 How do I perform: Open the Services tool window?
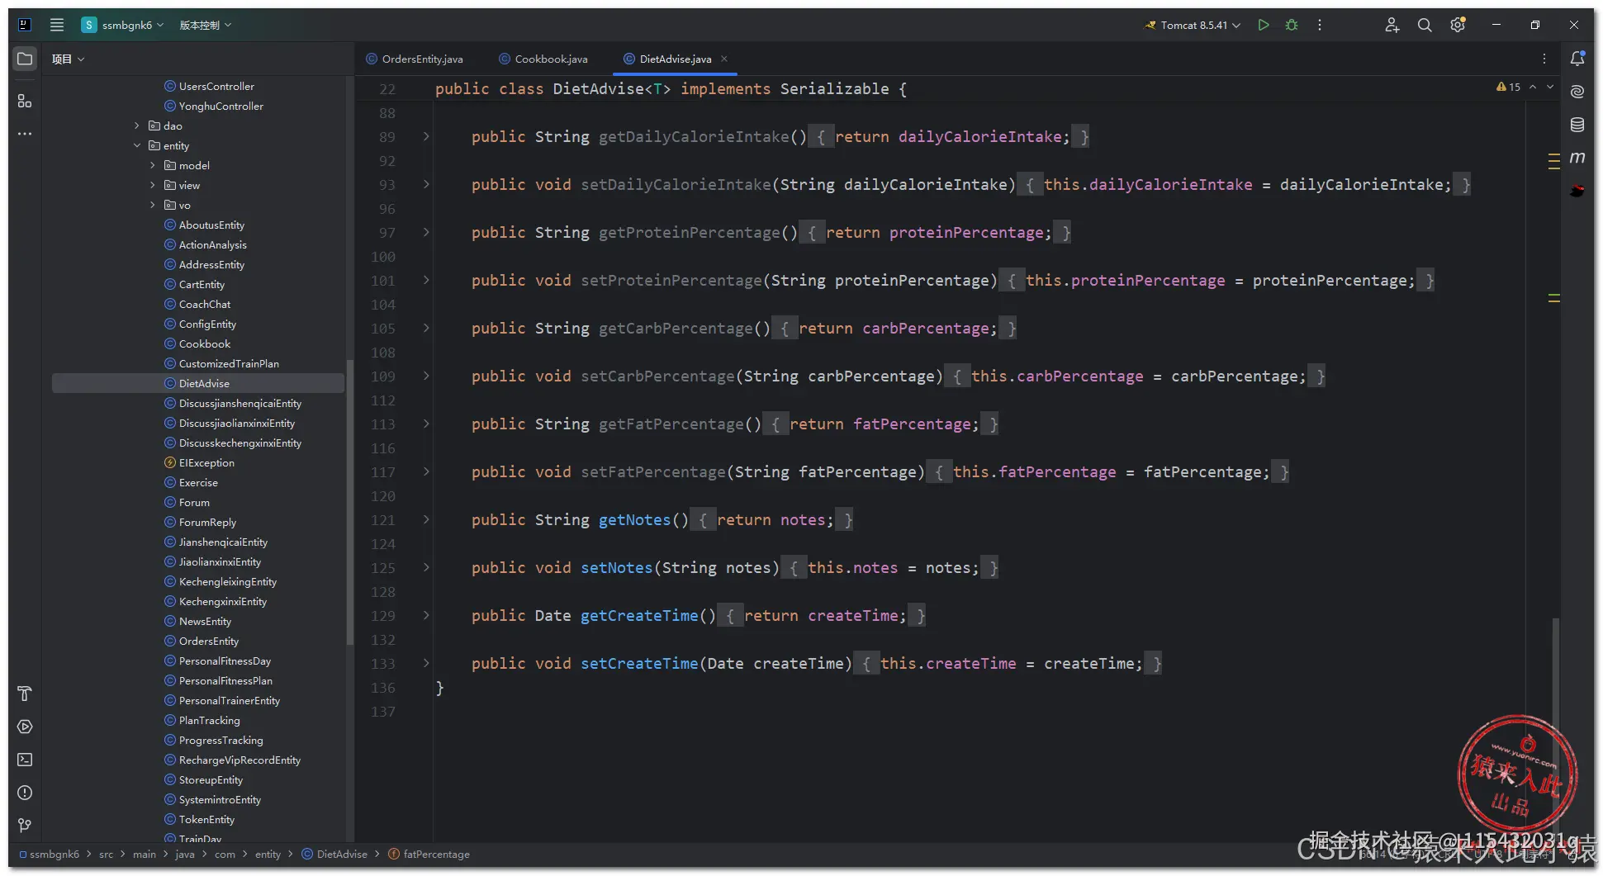click(25, 727)
